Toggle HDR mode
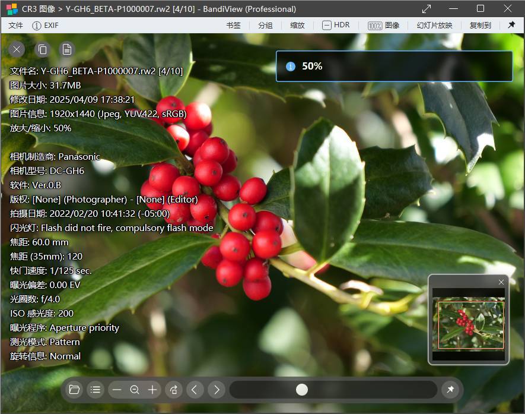This screenshot has height=414, width=525. (336, 25)
